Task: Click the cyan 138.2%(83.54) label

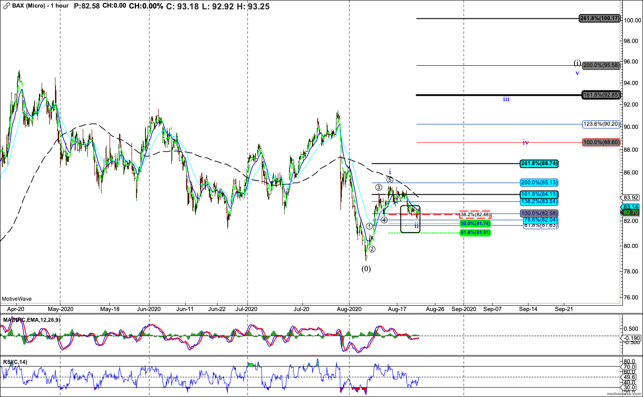Action: [x=539, y=201]
